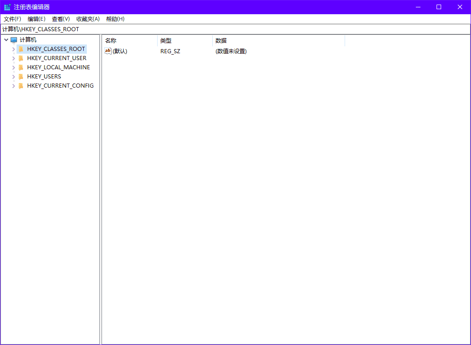Viewport: 471px width, 345px height.
Task: Select the (默认) value name
Action: tap(120, 51)
